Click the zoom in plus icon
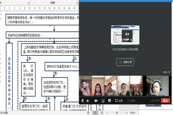 click(126, 113)
